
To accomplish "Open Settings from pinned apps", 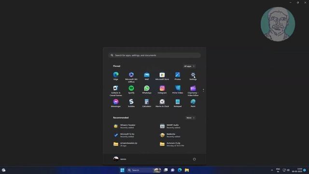I will click(193, 76).
